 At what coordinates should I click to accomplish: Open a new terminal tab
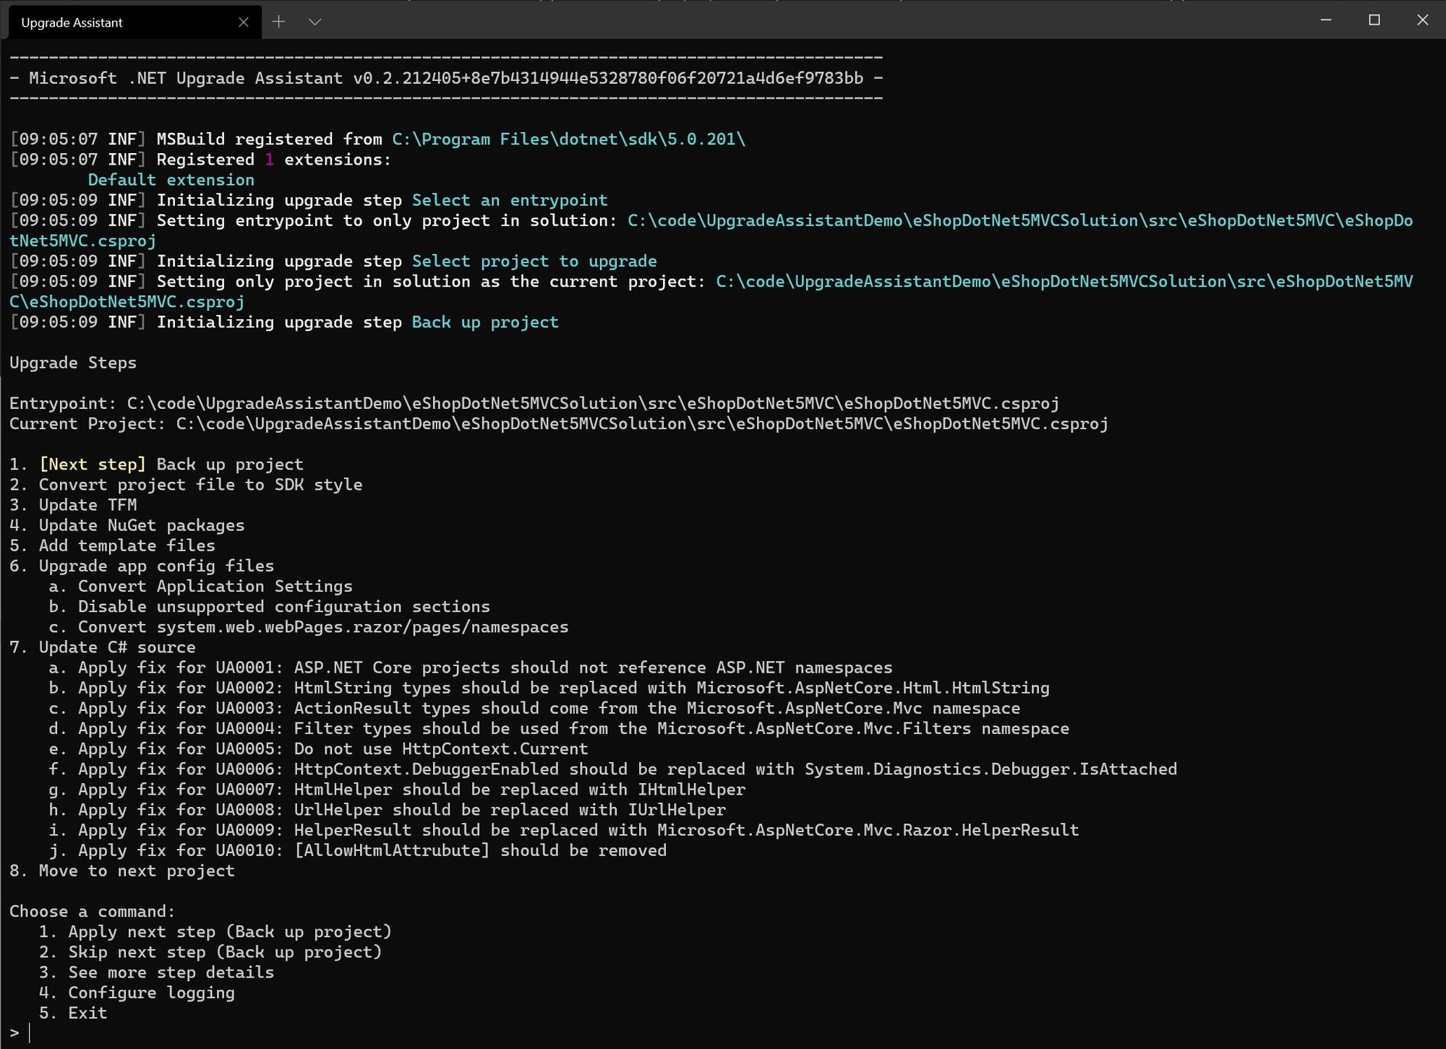tap(279, 22)
